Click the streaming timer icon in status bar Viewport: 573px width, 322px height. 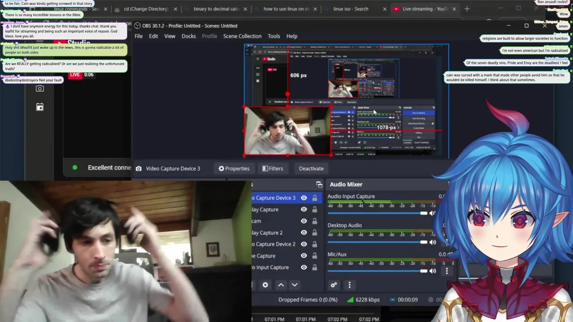(x=392, y=300)
